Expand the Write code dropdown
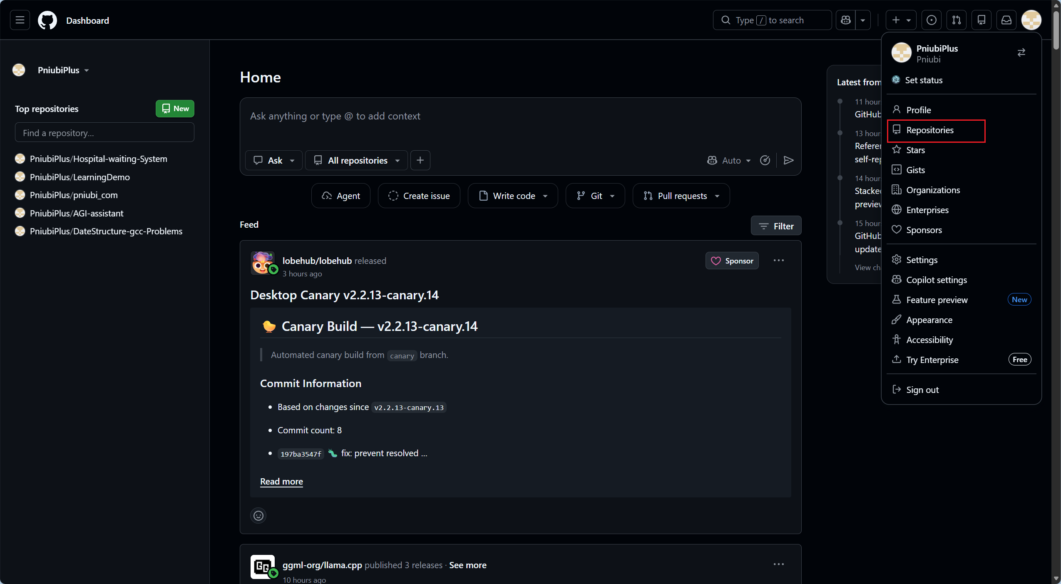The image size is (1061, 584). (x=513, y=196)
